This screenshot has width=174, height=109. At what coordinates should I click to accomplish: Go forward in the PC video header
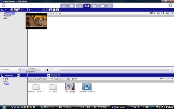tap(47, 10)
